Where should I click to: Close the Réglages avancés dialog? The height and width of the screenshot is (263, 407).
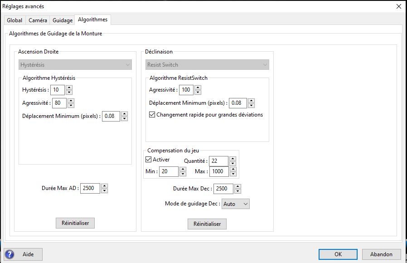(399, 6)
